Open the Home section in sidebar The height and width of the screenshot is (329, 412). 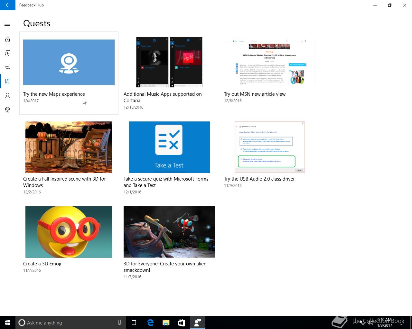(7, 39)
